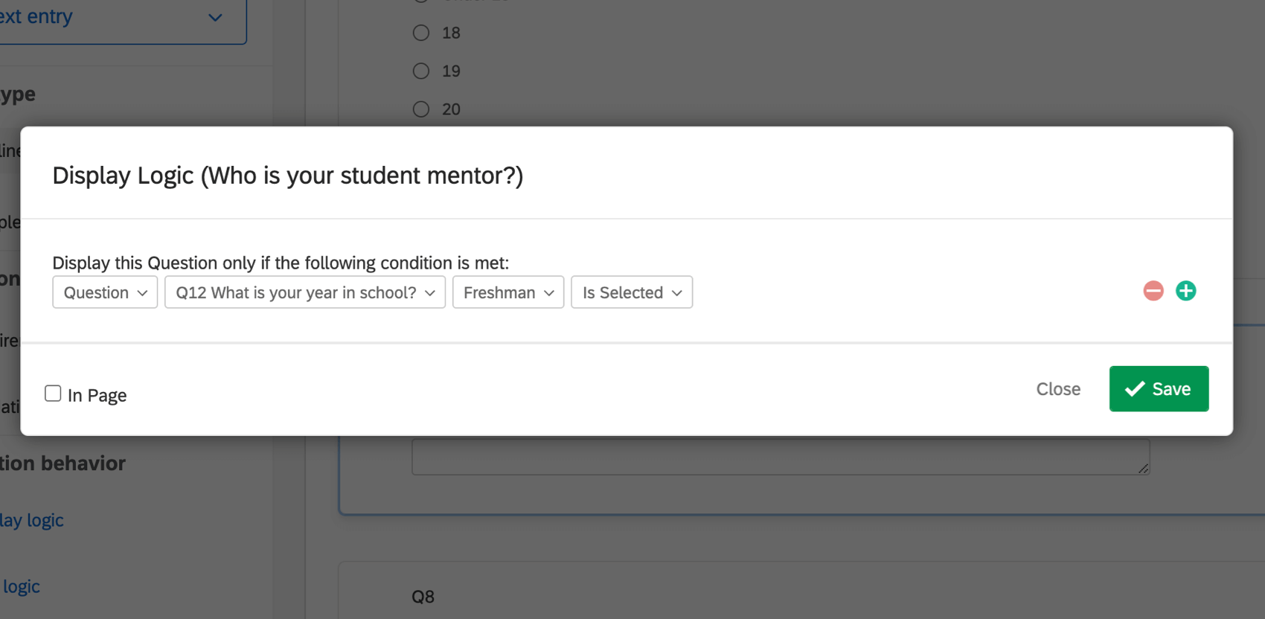This screenshot has height=619, width=1265.
Task: Open the "Is Selected" operator dropdown
Action: click(631, 292)
